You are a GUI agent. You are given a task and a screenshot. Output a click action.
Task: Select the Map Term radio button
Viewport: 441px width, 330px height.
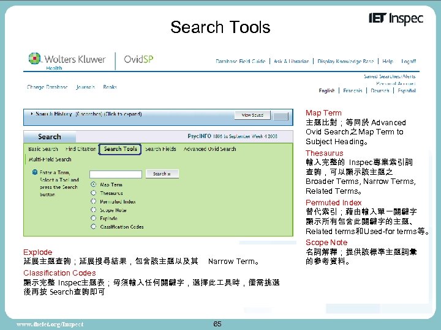click(94, 185)
